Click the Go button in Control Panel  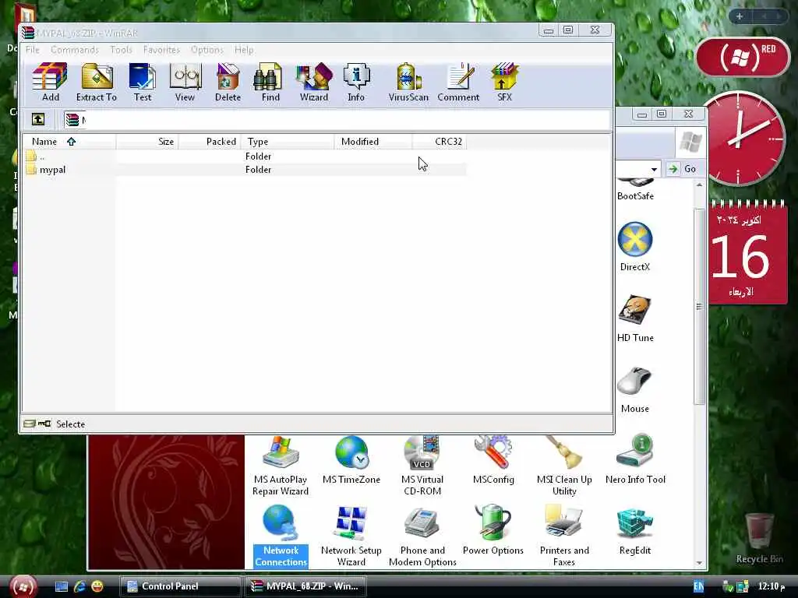pos(682,169)
